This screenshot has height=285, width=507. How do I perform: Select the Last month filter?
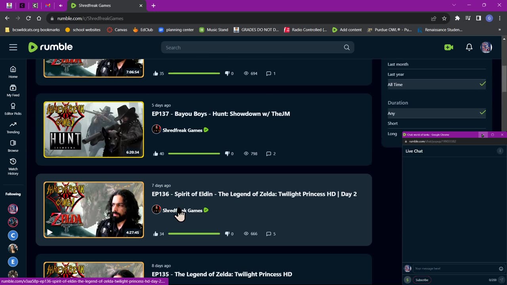[436, 64]
